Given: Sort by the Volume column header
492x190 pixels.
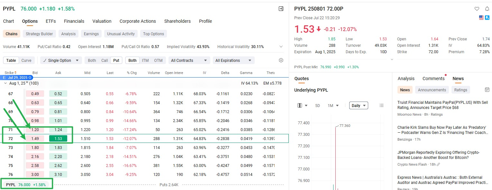Looking at the screenshot, I should pyautogui.click(x=154, y=73).
